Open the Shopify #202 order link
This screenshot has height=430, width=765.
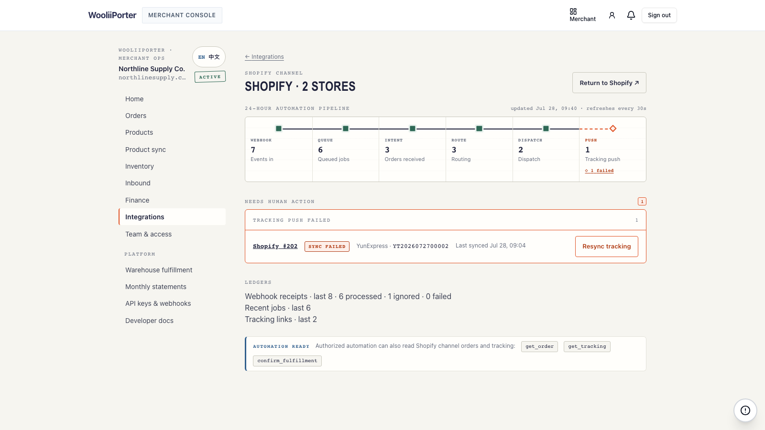(x=275, y=246)
